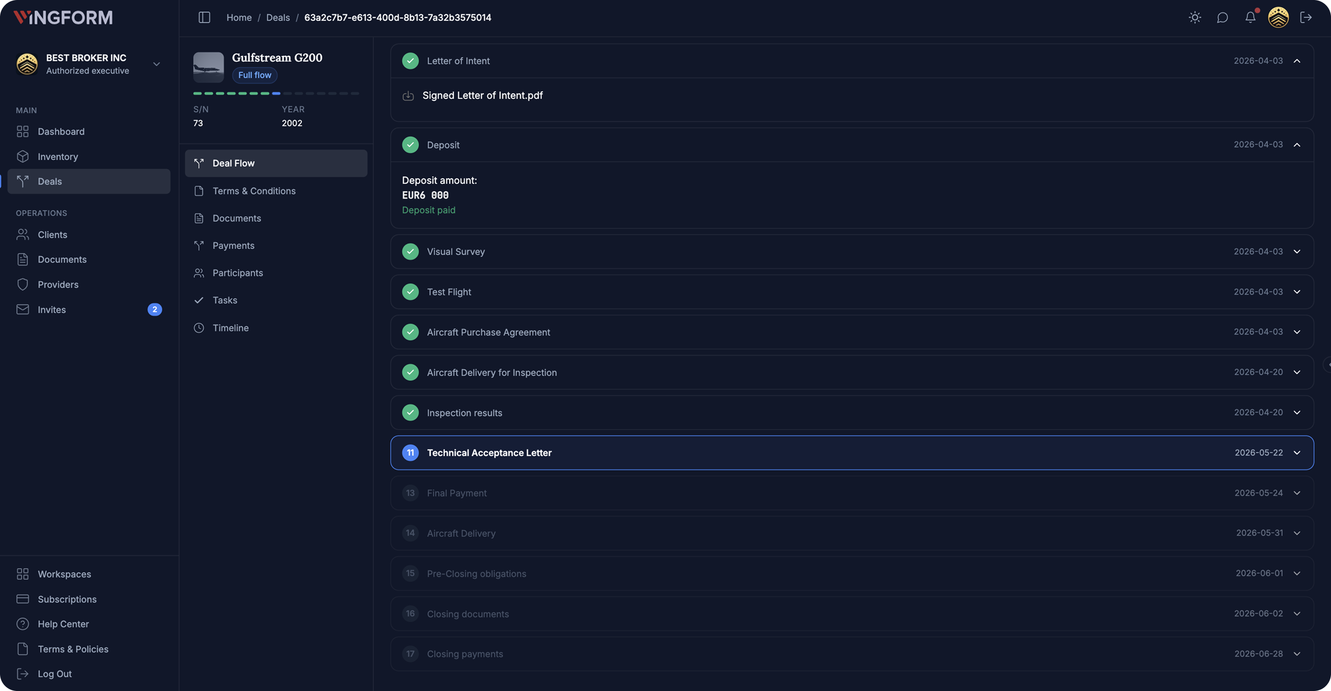Expand the Final Payment step
This screenshot has height=691, width=1331.
1298,493
